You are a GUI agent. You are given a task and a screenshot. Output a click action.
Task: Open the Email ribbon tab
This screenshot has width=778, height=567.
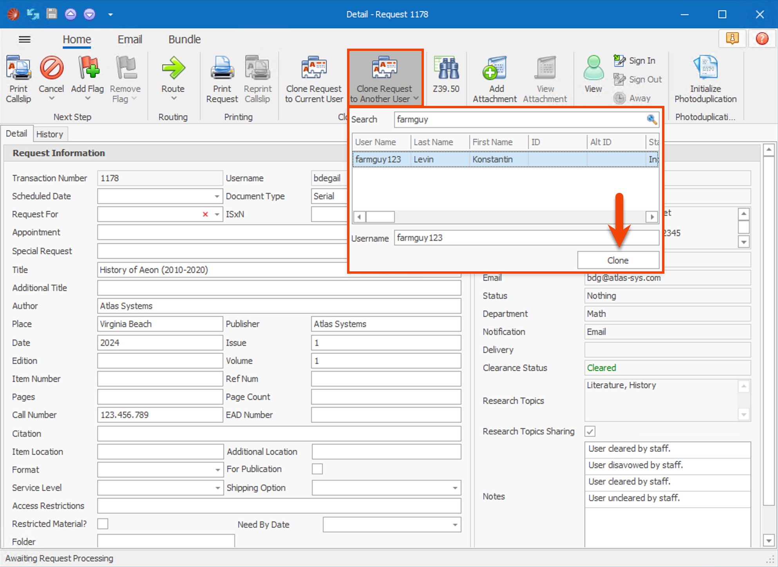[x=130, y=40]
